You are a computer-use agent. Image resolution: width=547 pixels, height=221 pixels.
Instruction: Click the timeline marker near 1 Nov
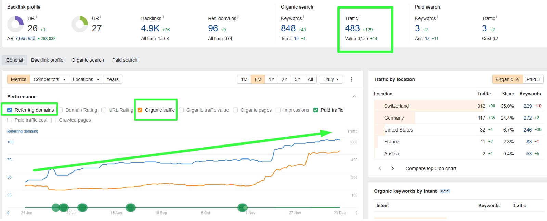[x=243, y=207]
